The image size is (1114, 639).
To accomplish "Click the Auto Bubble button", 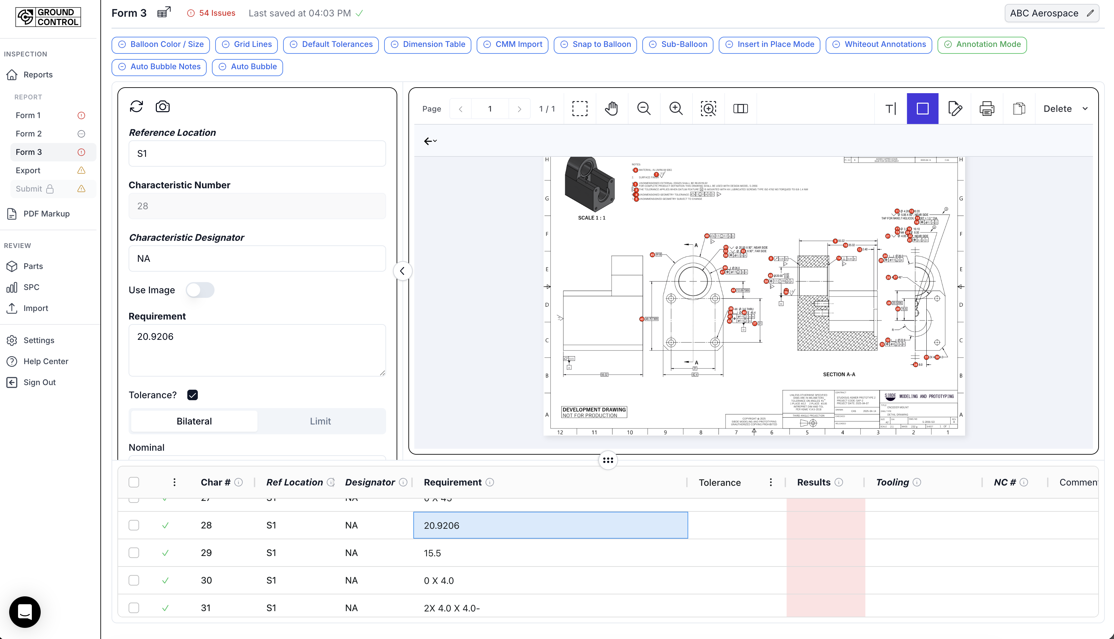I will [247, 67].
